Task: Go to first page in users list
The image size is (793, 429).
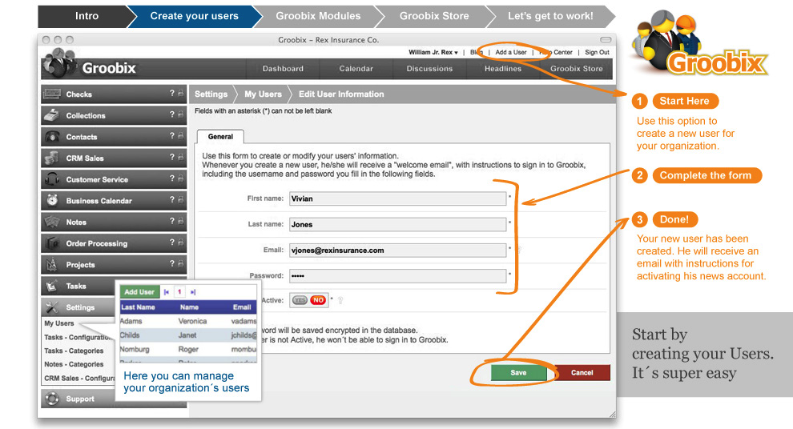Action: point(167,292)
